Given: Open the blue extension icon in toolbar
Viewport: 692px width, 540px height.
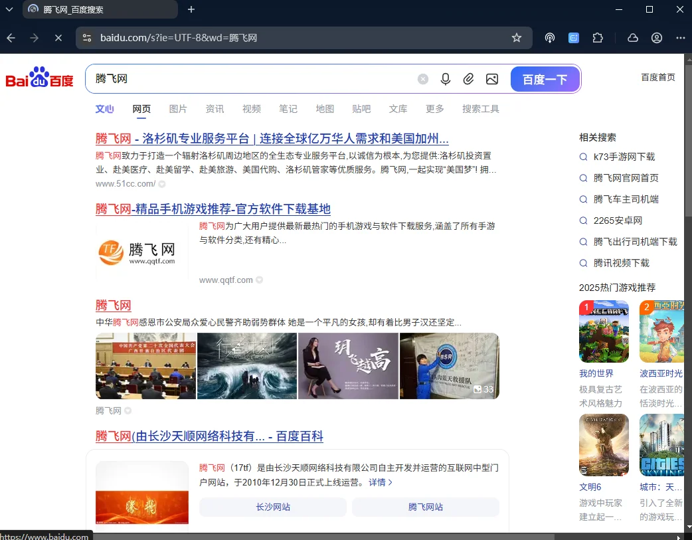Looking at the screenshot, I should click(x=573, y=38).
